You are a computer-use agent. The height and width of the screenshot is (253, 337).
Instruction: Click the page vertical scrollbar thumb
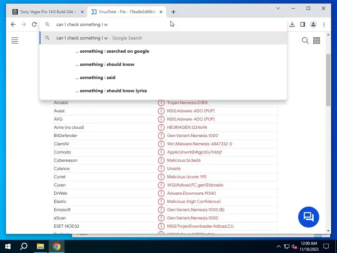[328, 80]
